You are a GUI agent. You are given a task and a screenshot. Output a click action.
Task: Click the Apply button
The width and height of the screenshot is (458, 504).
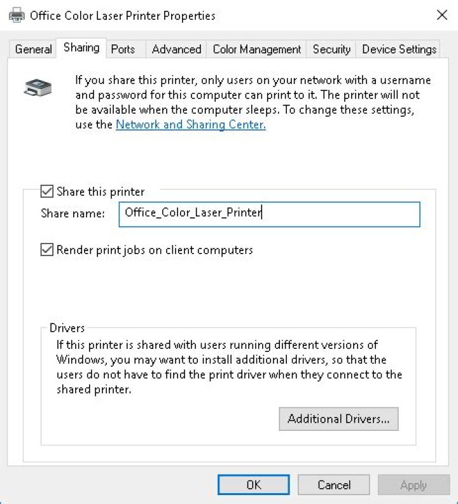413,485
